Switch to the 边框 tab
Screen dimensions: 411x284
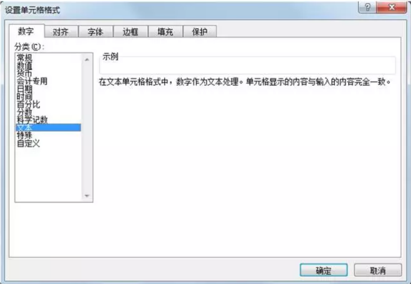coord(131,32)
